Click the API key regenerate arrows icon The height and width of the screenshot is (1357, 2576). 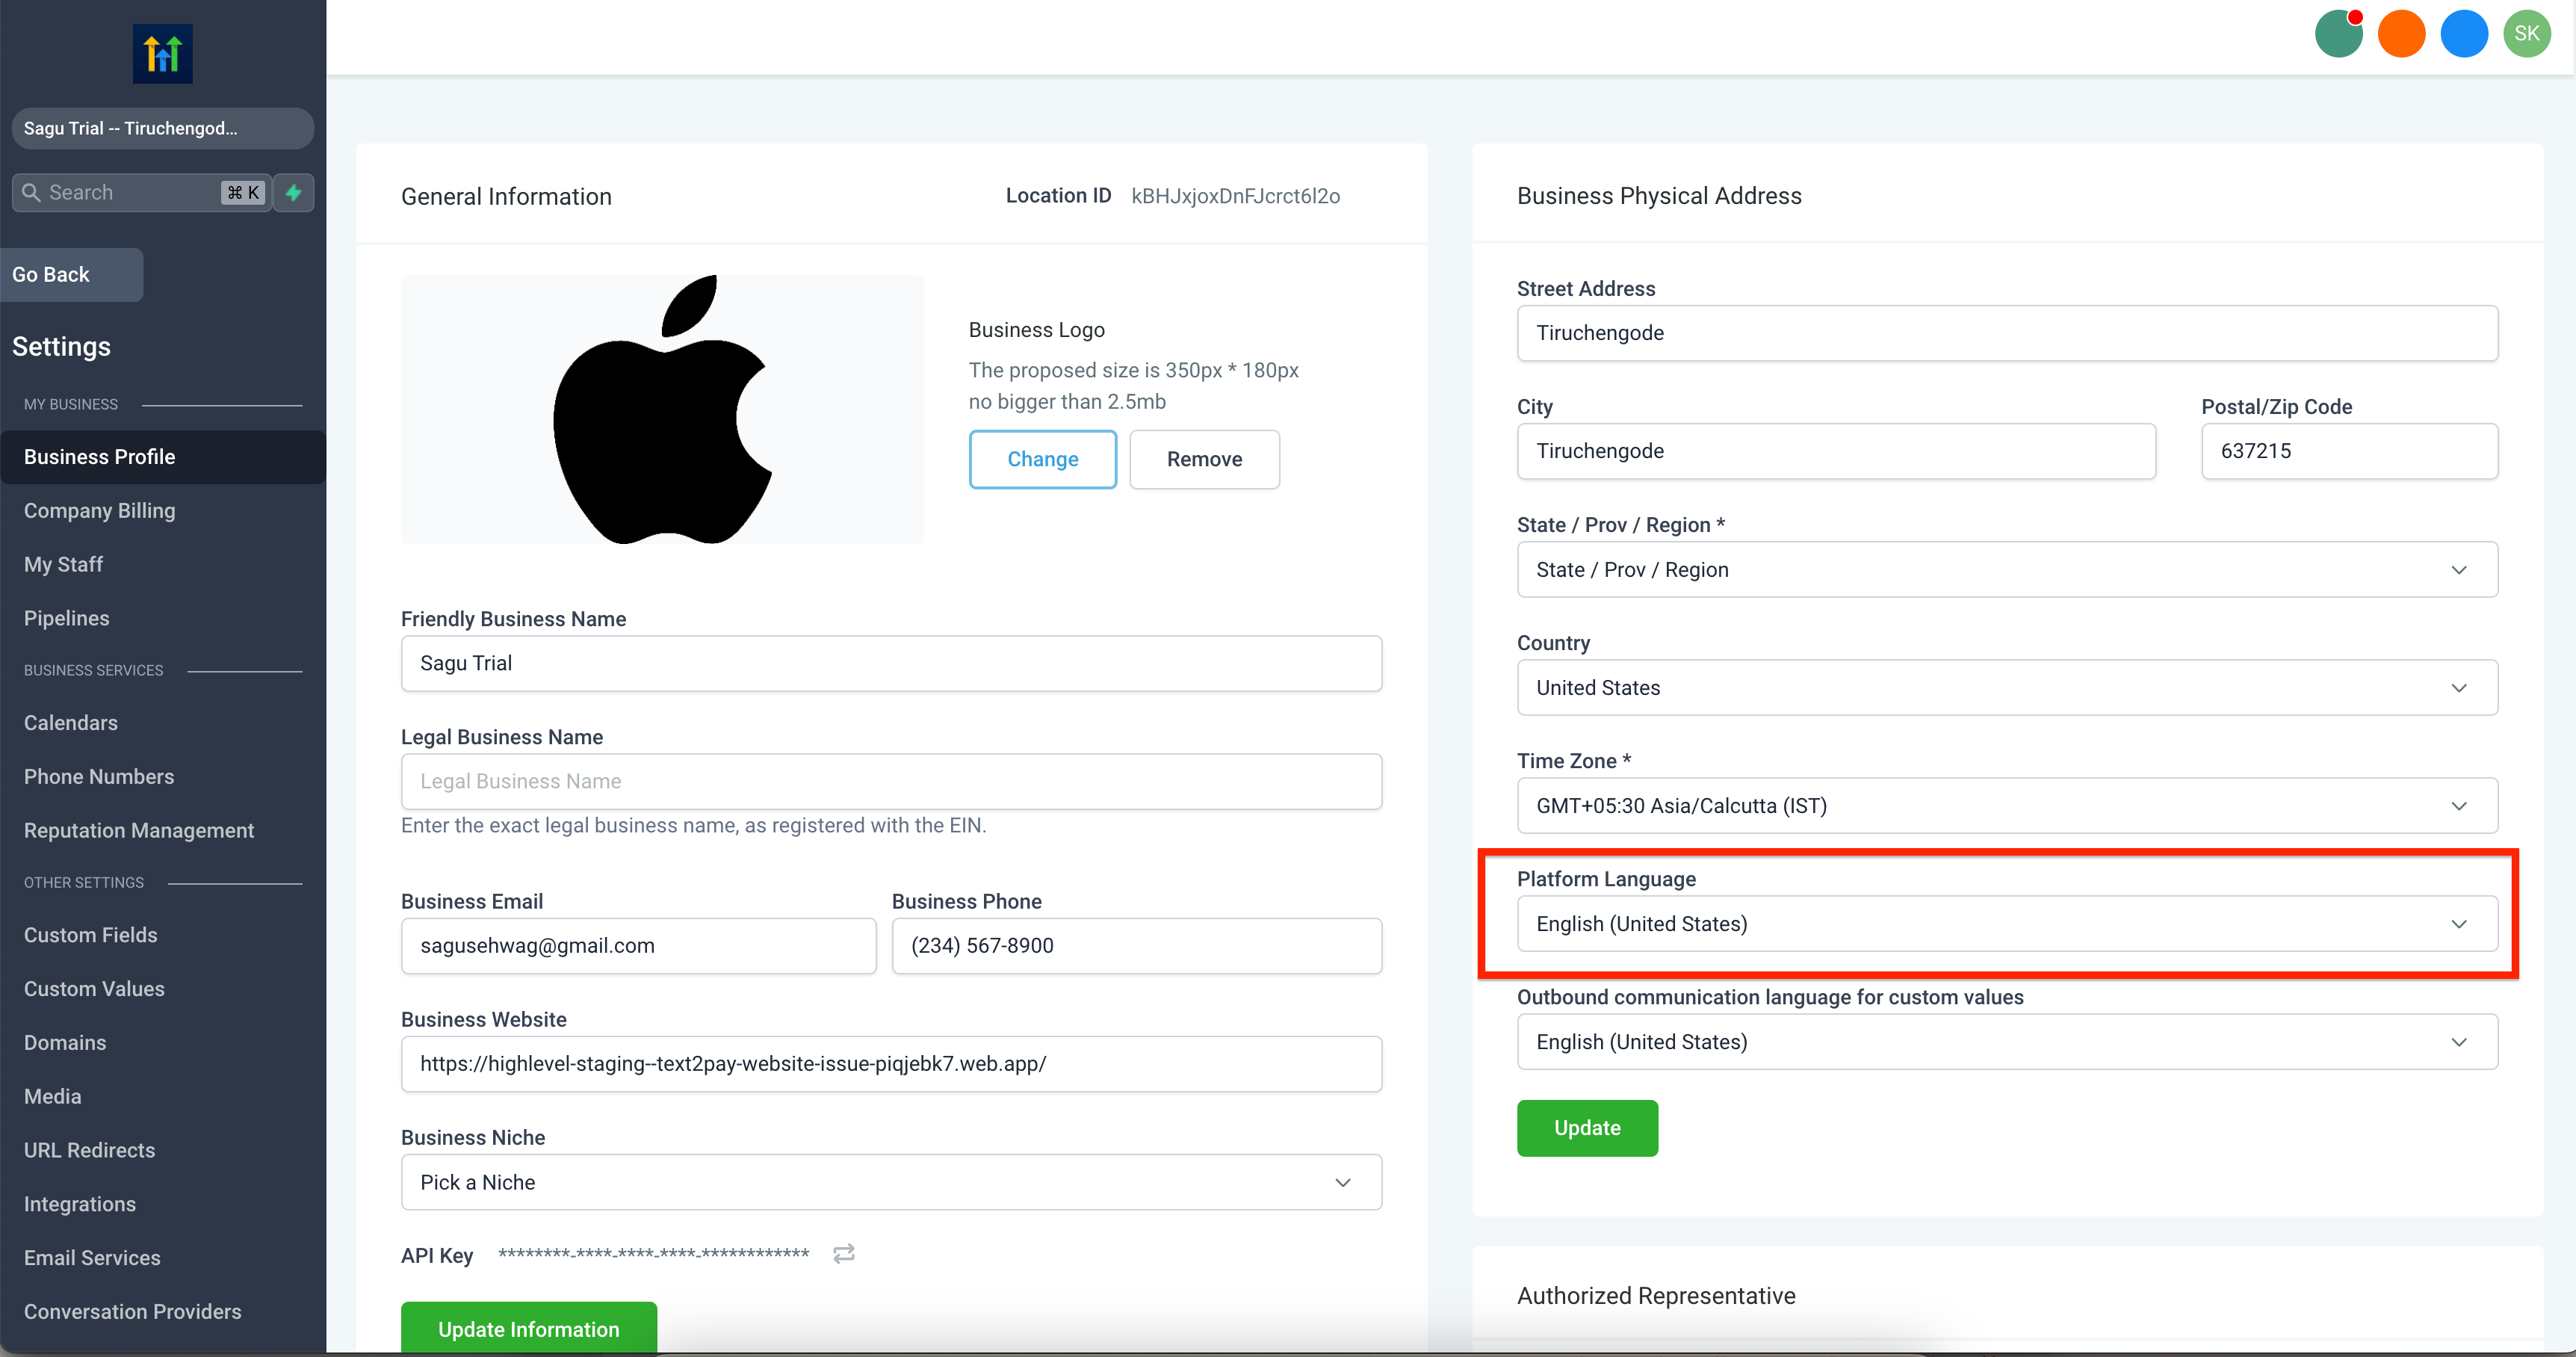coord(843,1253)
